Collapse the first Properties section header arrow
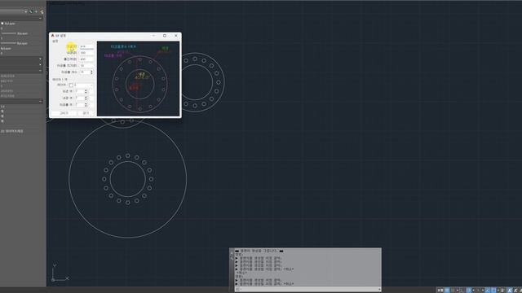Viewport: 522px width, 293px height. (40, 18)
